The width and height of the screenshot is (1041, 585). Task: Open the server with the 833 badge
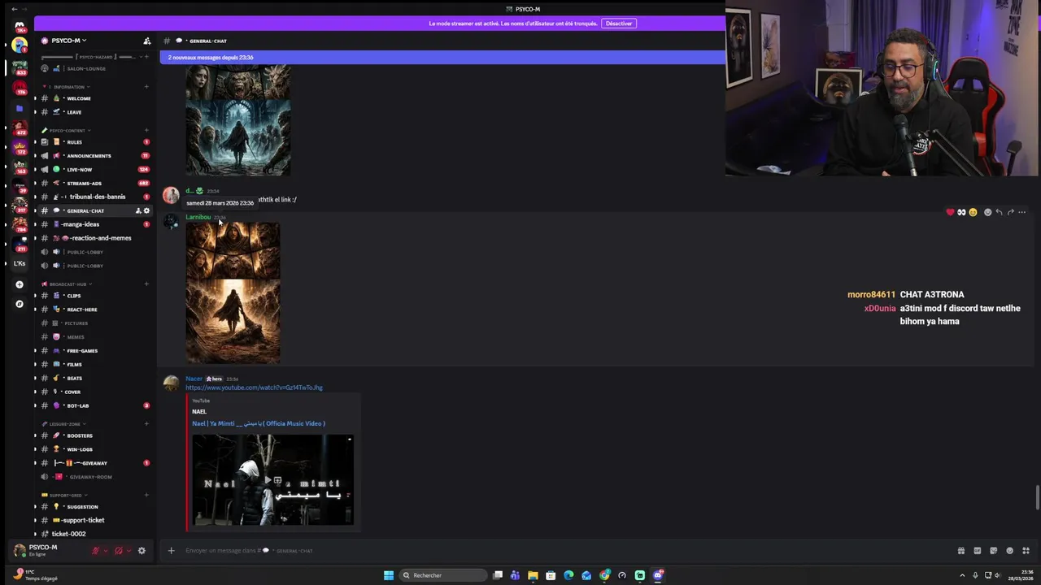tap(20, 66)
